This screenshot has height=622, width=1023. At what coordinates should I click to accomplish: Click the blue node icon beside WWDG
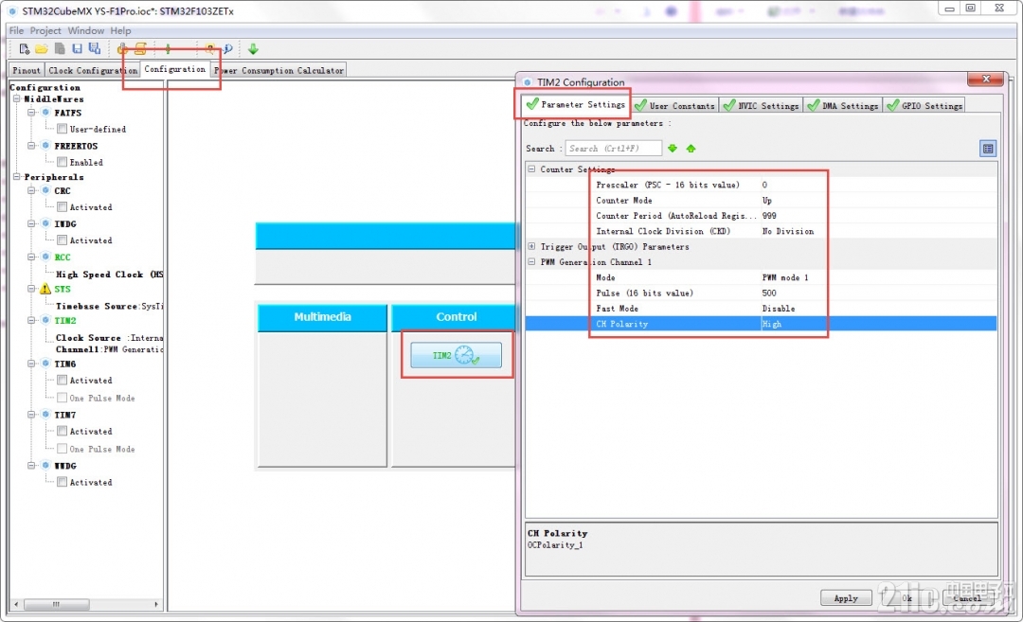point(45,466)
